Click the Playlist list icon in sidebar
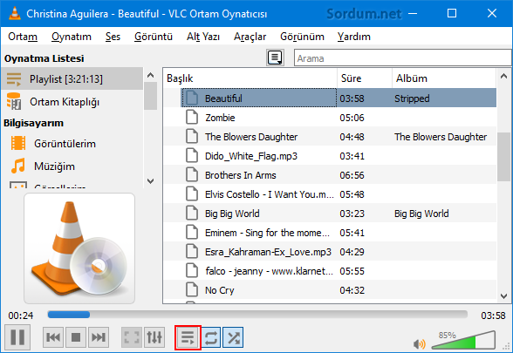 point(14,79)
